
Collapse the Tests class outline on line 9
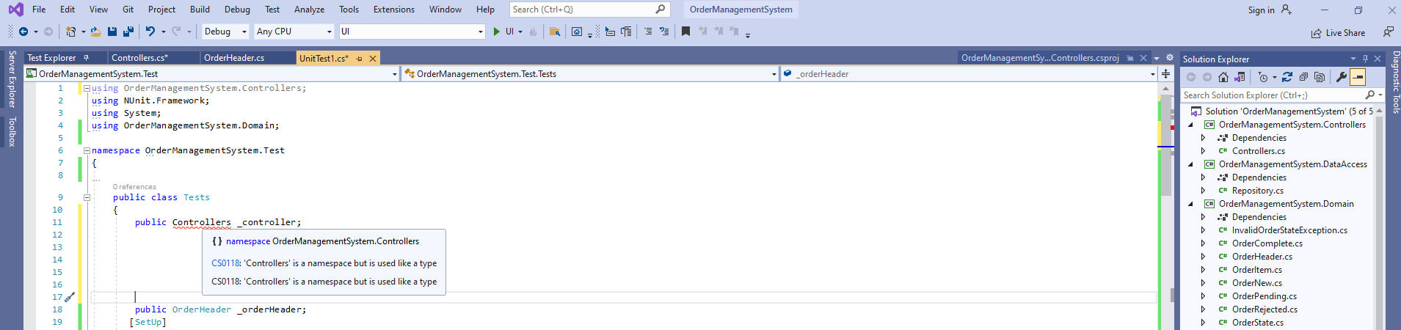pos(87,197)
